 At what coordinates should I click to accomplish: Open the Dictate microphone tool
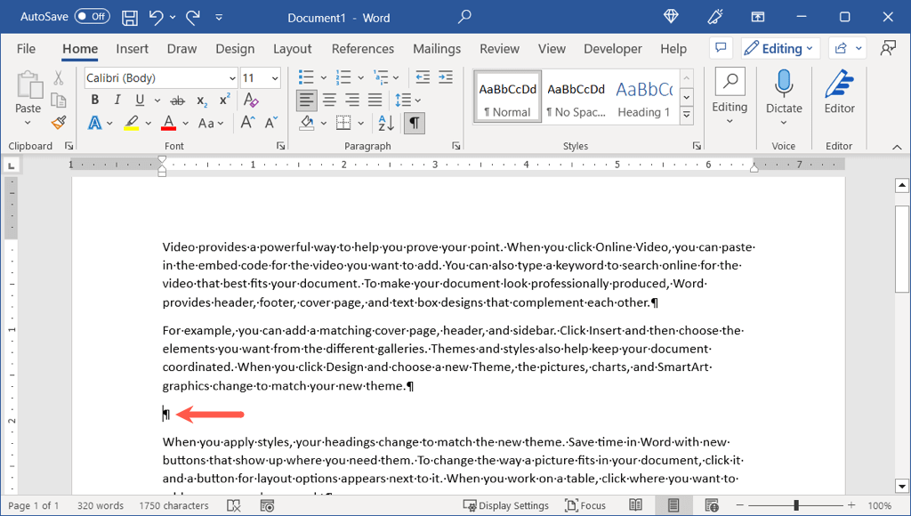784,93
